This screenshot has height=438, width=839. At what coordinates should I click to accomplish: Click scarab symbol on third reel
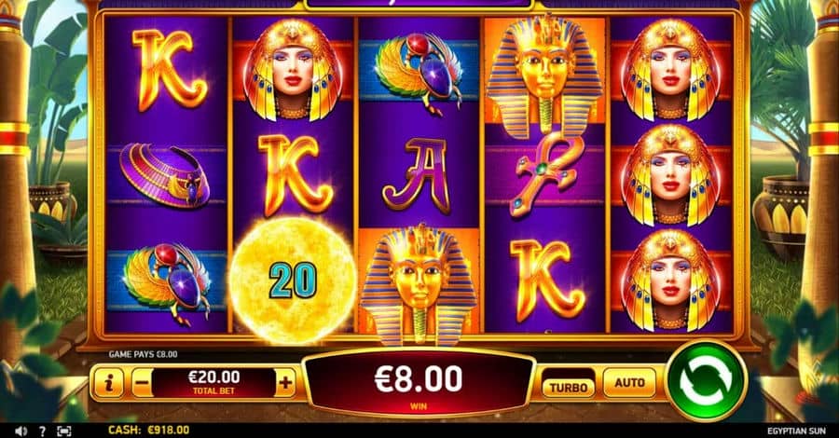tap(419, 72)
